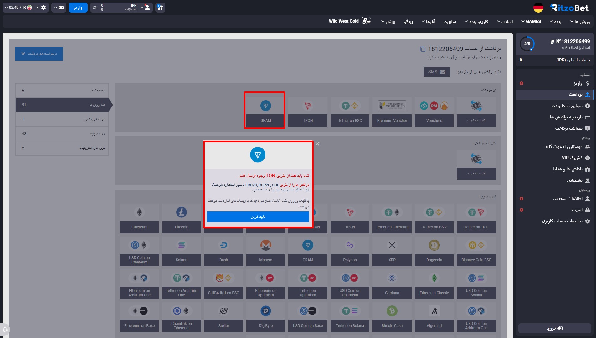Select the Chainlink on Ethereum tile
The image size is (596, 338).
(182, 317)
